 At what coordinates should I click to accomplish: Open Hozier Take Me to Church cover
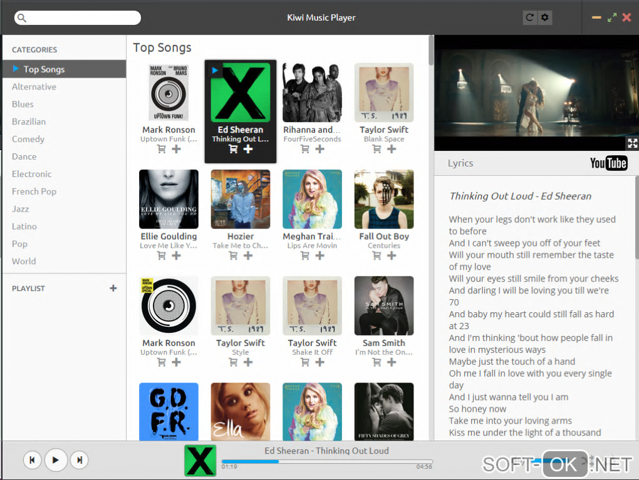click(x=241, y=199)
